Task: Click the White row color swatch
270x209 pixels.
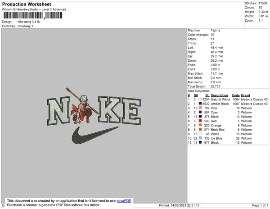Action: [200, 134]
